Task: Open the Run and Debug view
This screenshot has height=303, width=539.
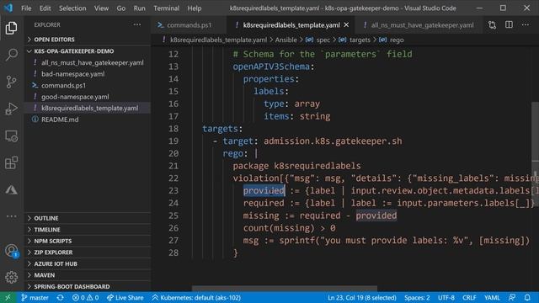Action: coord(11,109)
